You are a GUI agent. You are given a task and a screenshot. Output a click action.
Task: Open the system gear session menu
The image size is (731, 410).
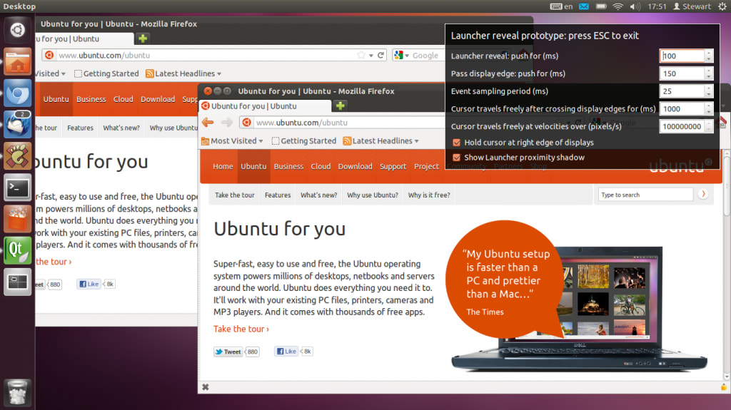[x=722, y=6]
